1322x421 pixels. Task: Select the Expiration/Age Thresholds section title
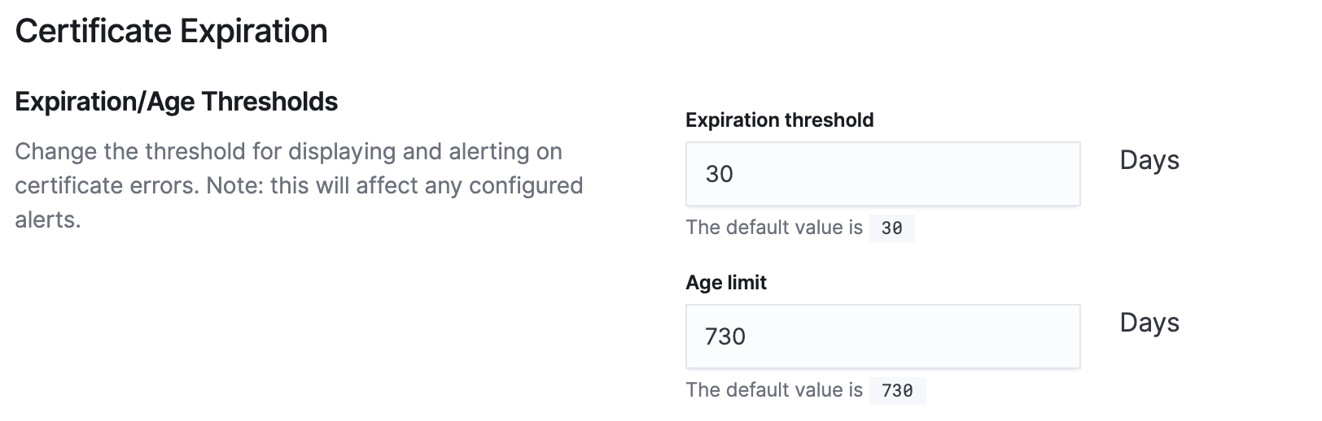(x=176, y=102)
